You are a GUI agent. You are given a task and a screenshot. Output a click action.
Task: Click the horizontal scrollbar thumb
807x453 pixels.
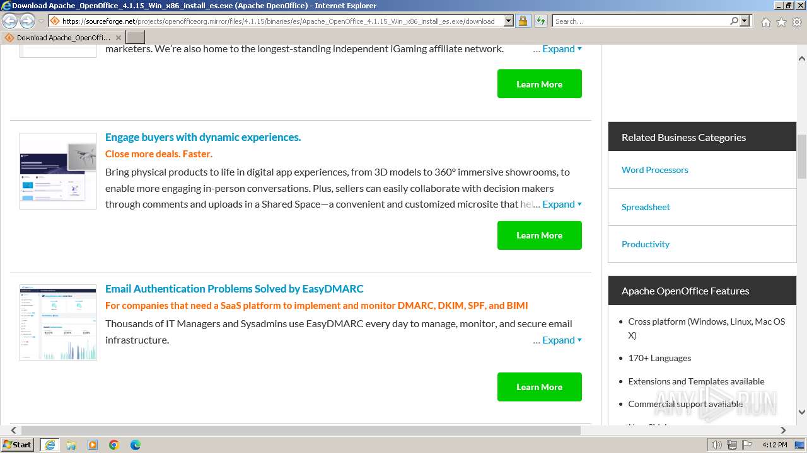pos(301,430)
